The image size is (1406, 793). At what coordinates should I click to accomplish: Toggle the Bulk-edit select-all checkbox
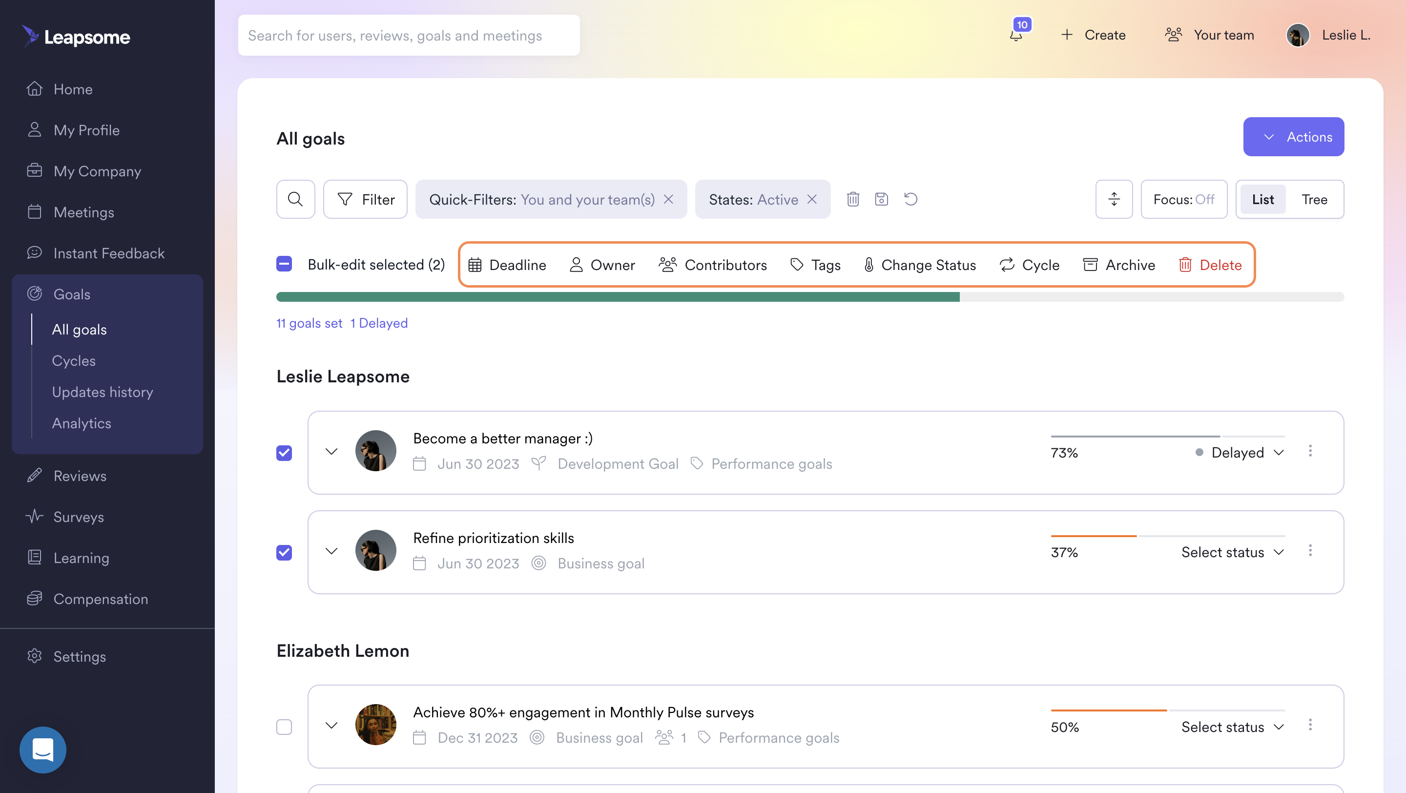click(284, 264)
